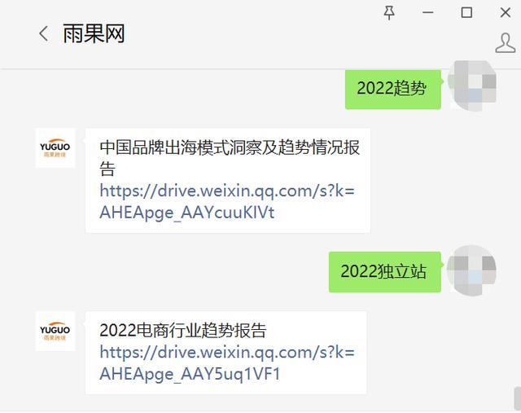Click the 雨果网 chat title
This screenshot has width=521, height=413.
click(x=94, y=34)
